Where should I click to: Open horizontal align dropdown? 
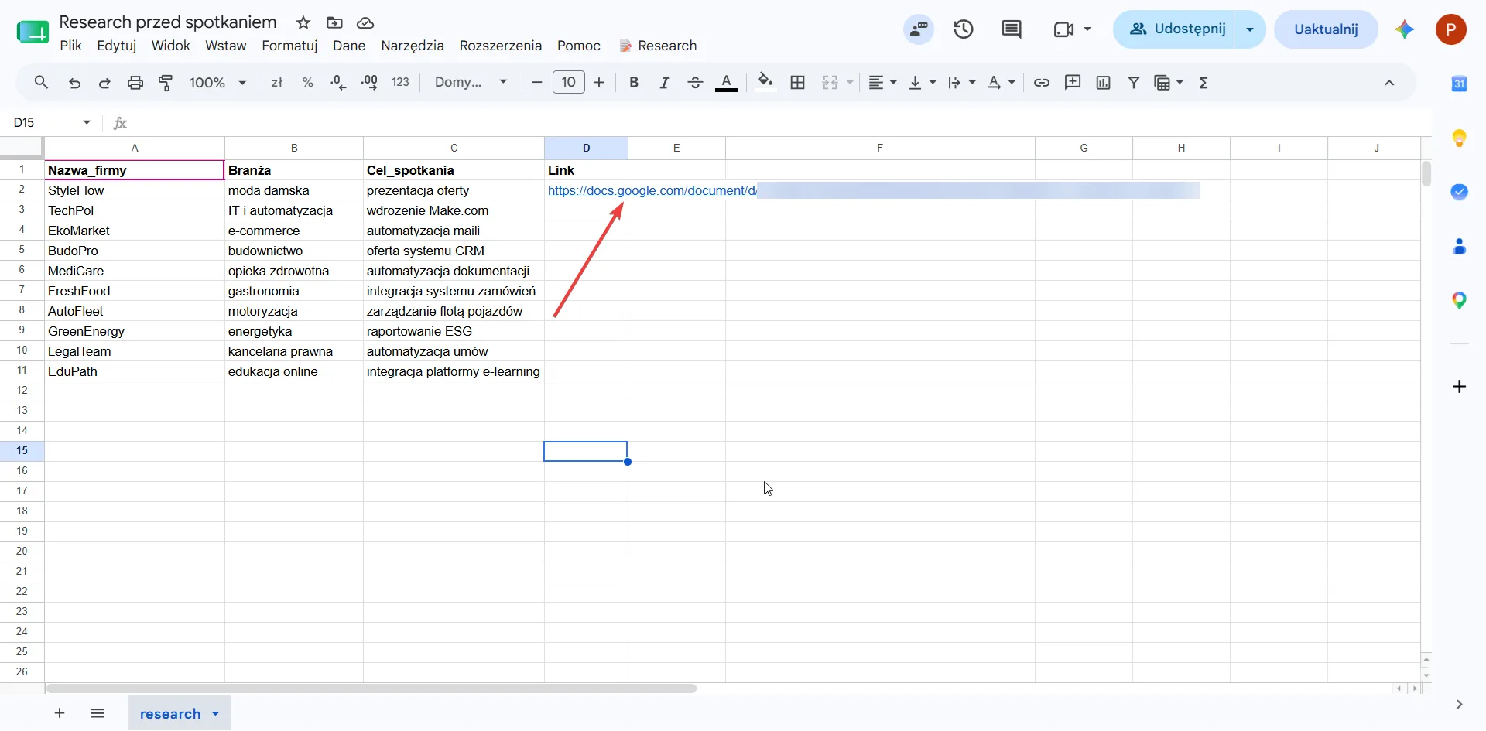[882, 83]
